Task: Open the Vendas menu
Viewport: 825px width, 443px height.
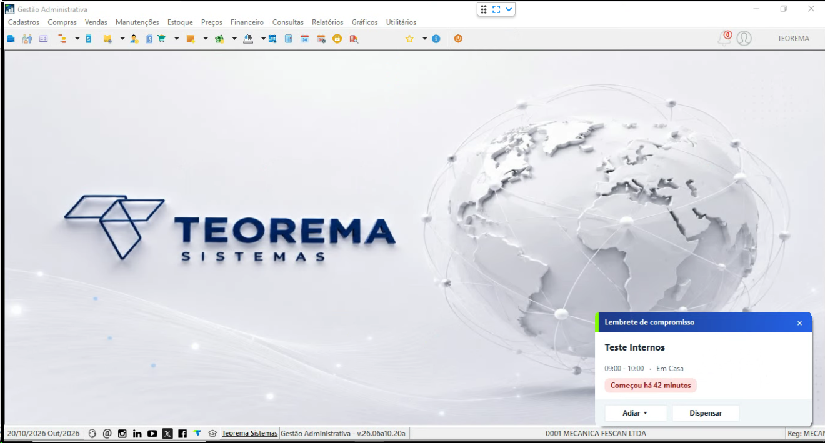Action: (x=96, y=22)
